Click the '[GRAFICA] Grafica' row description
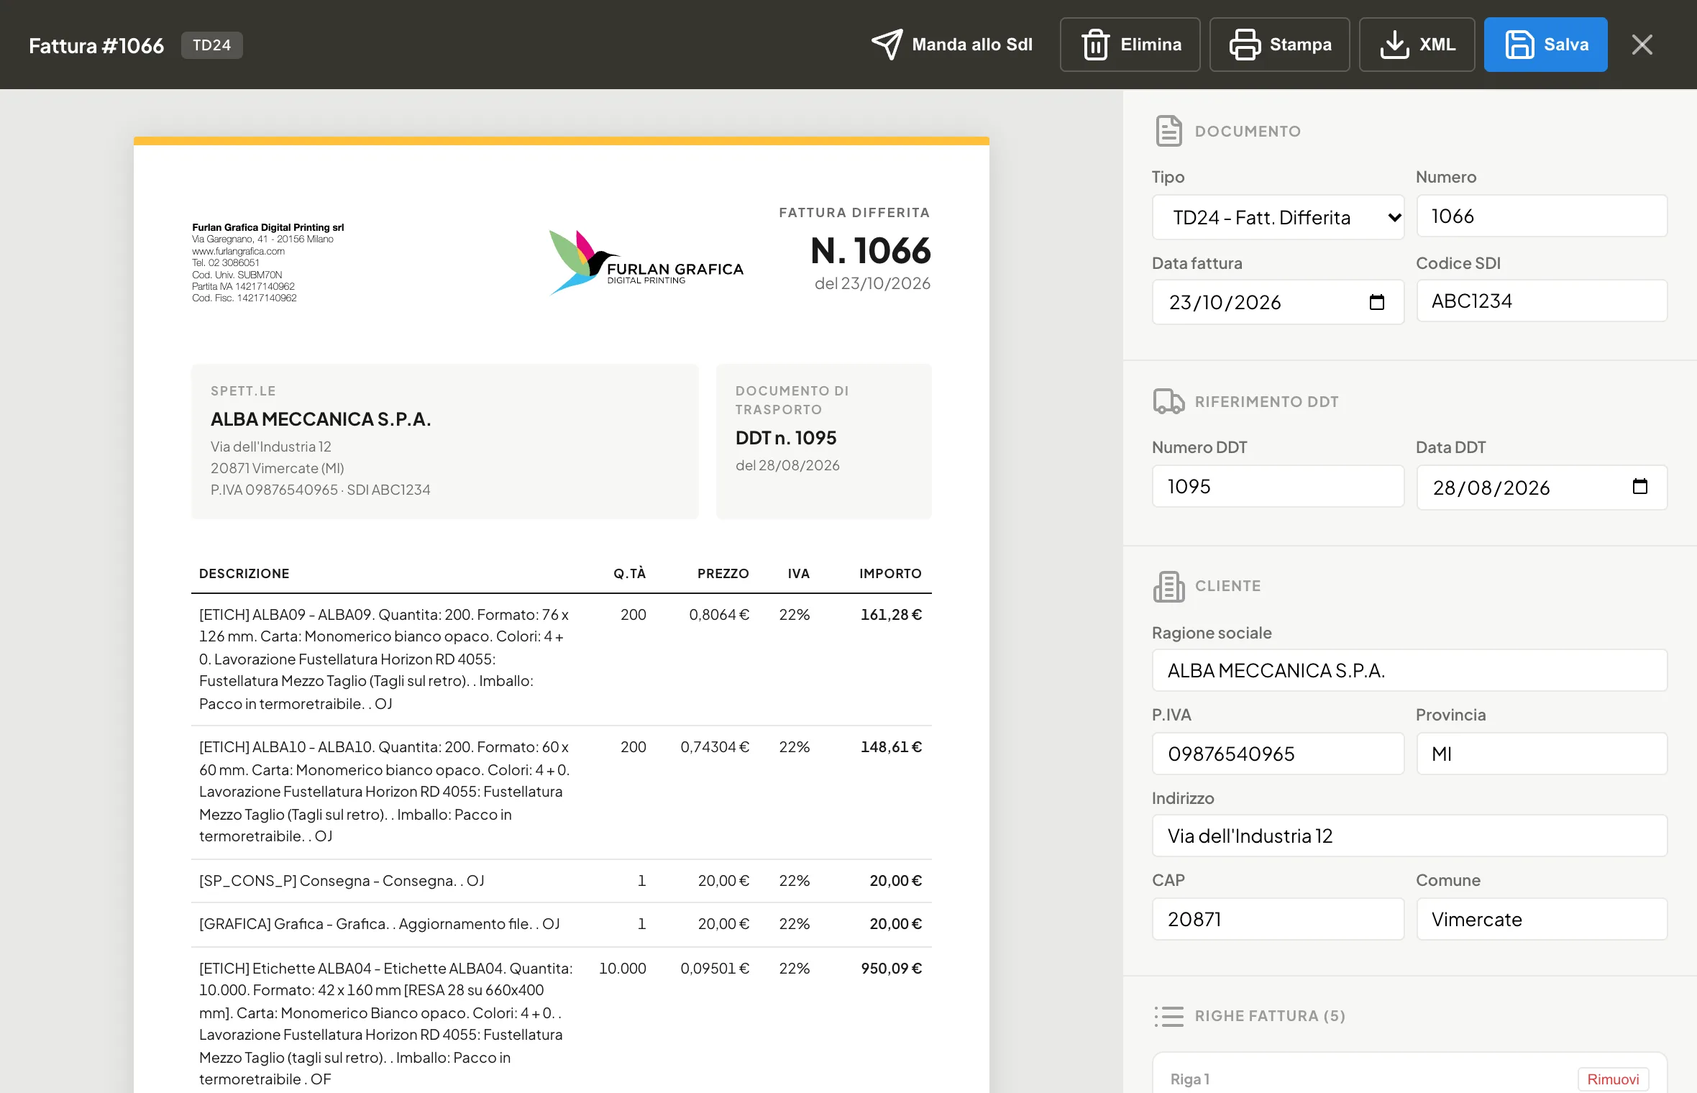This screenshot has width=1697, height=1093. pyautogui.click(x=379, y=924)
